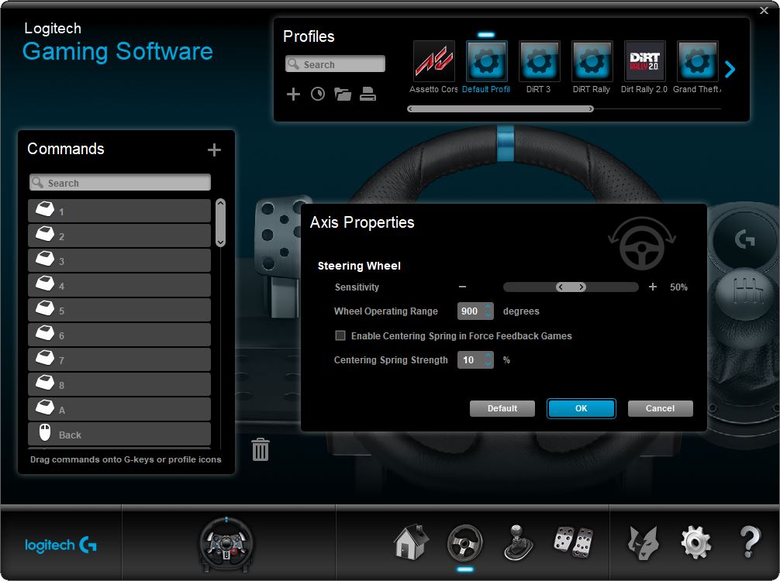The width and height of the screenshot is (780, 581).
Task: Select the shifter settings icon
Action: tap(518, 542)
